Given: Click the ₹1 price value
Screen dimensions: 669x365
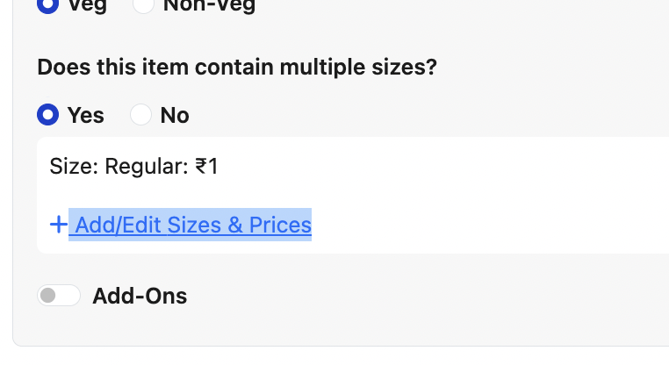Looking at the screenshot, I should coord(206,166).
